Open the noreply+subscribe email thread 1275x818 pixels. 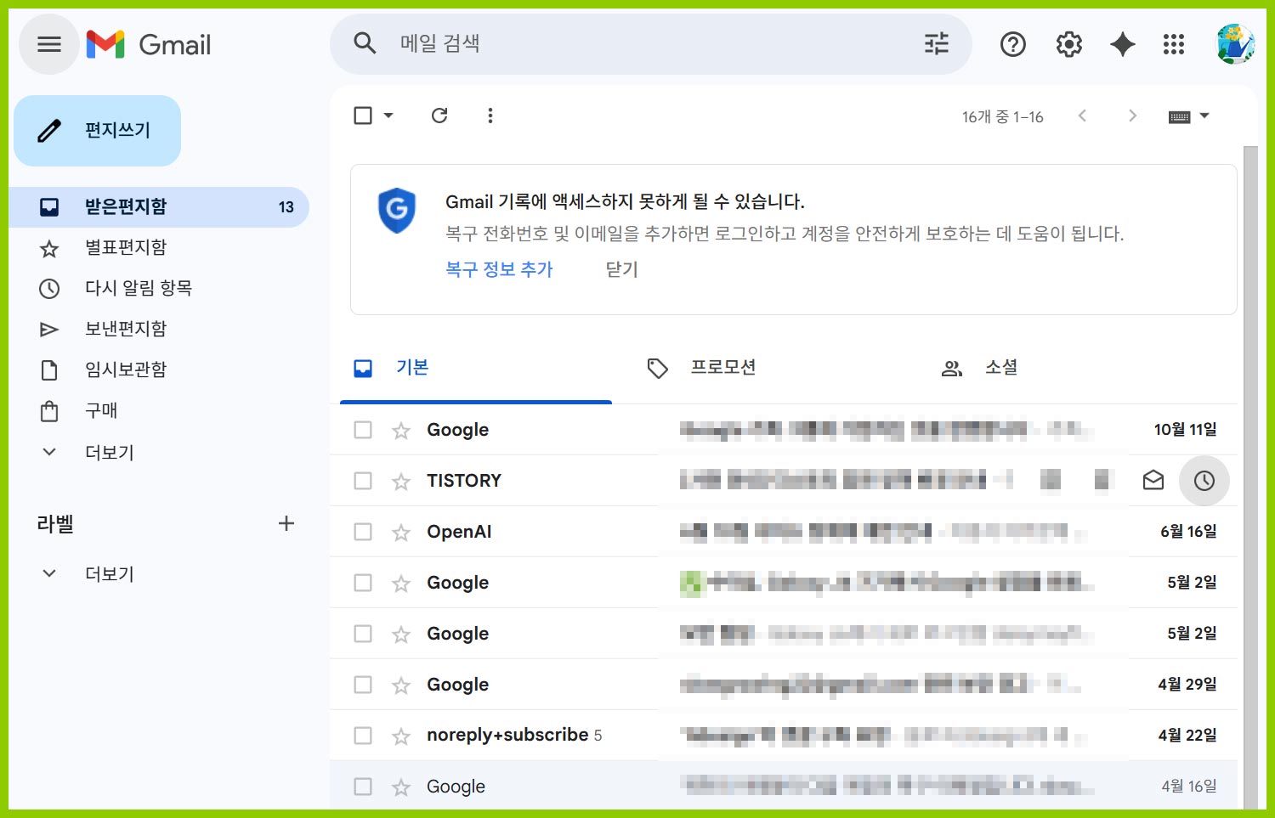click(784, 736)
